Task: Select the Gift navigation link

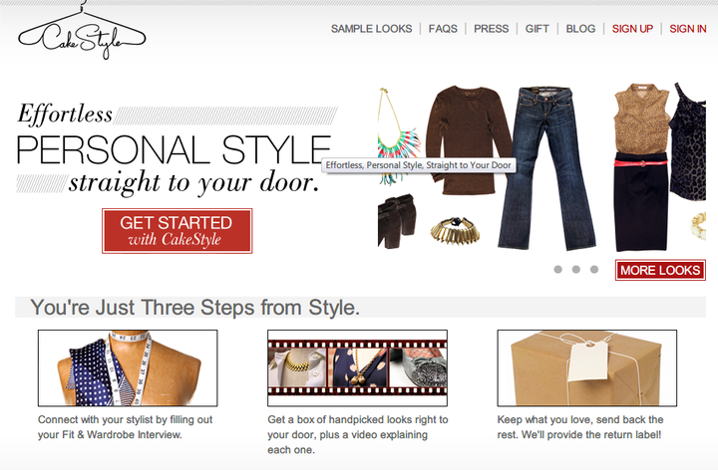Action: 538,29
